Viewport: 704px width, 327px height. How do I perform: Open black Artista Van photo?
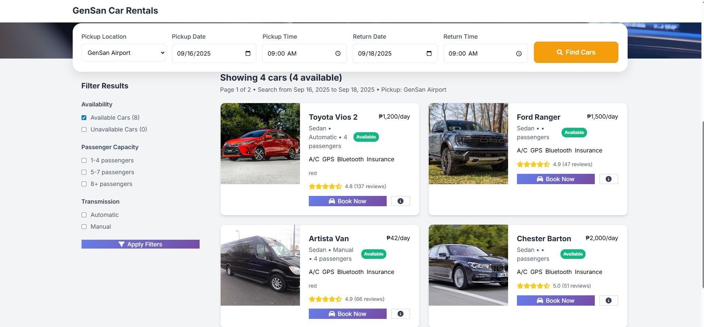point(260,265)
